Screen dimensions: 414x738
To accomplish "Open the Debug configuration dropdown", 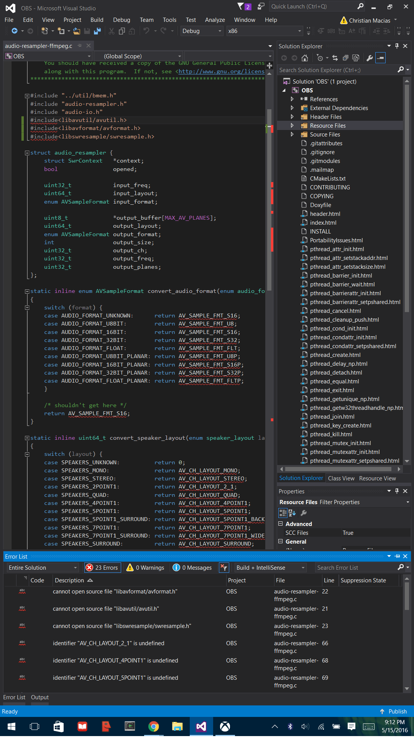I will [x=202, y=31].
